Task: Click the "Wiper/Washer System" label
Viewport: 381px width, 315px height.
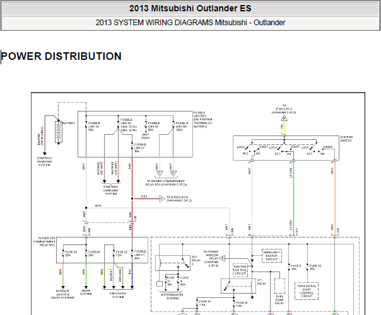Action: pyautogui.click(x=172, y=296)
